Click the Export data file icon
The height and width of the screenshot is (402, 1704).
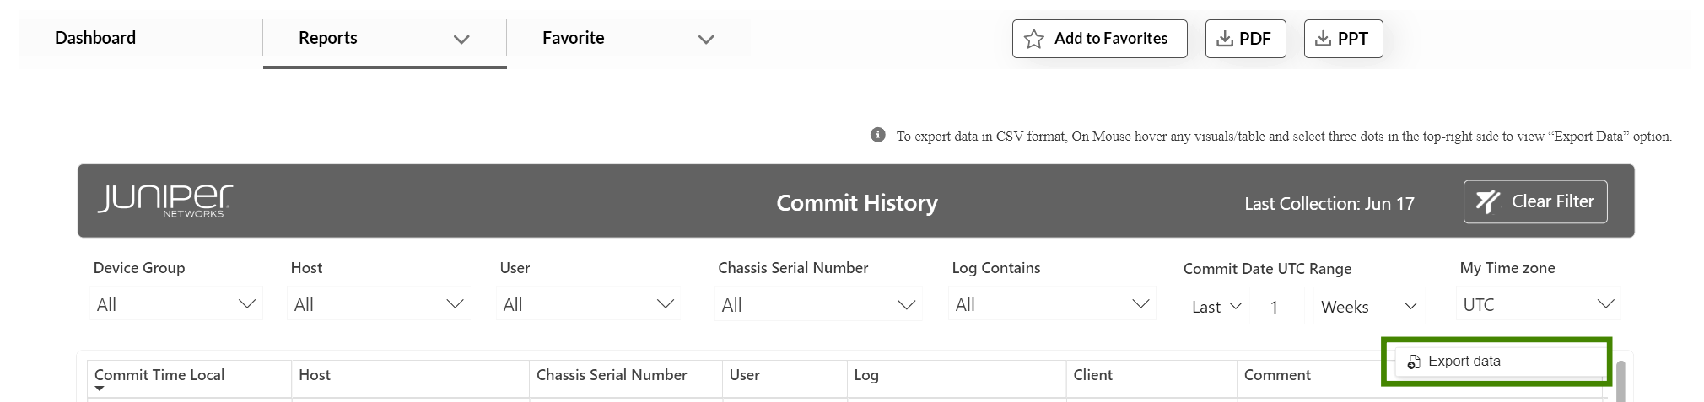[1413, 362]
